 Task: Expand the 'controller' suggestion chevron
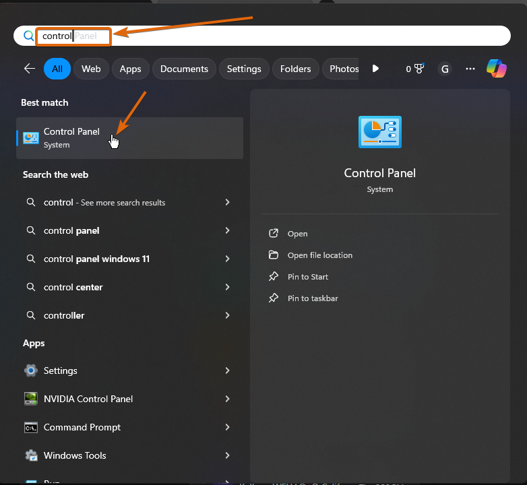[x=228, y=315]
